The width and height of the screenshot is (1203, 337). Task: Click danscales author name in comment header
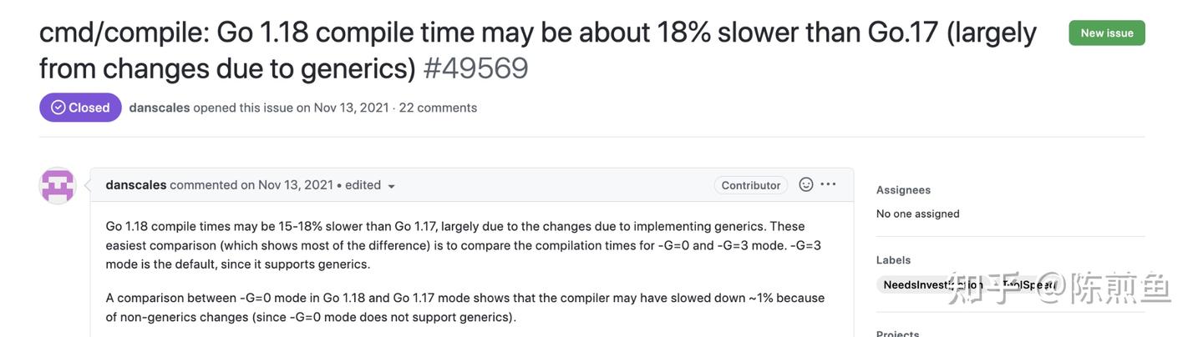(x=136, y=185)
